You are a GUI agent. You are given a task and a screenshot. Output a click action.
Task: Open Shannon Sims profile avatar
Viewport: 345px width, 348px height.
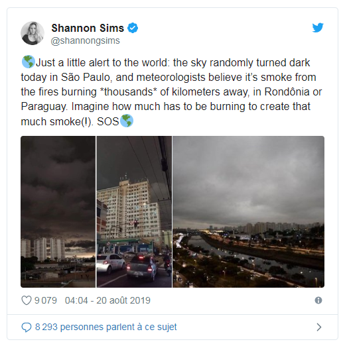click(x=33, y=33)
